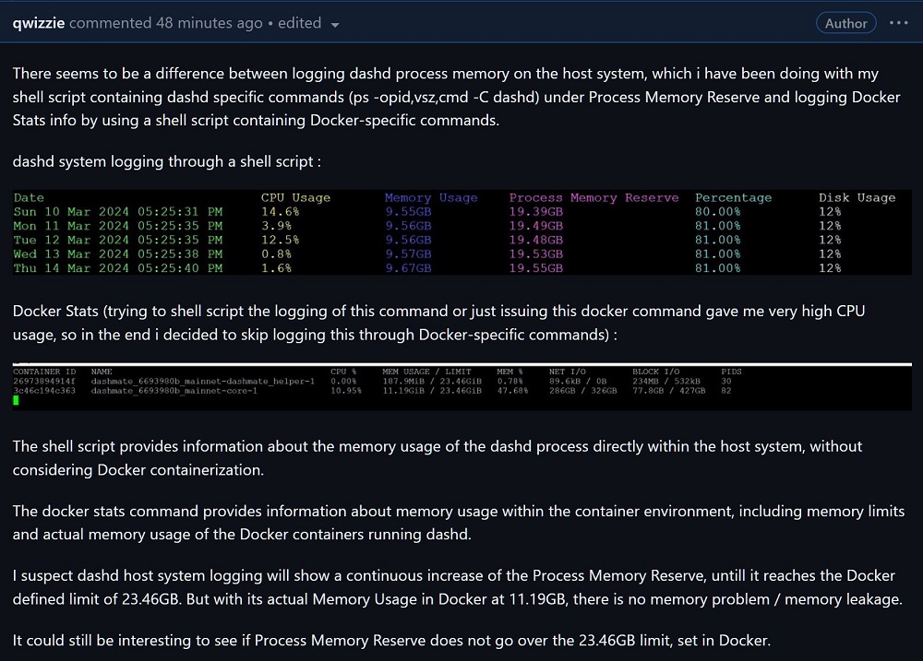Screen dimensions: 923x661
Task: Click the 'CONTAINER ID' header in Docker stats
Action: 44,372
